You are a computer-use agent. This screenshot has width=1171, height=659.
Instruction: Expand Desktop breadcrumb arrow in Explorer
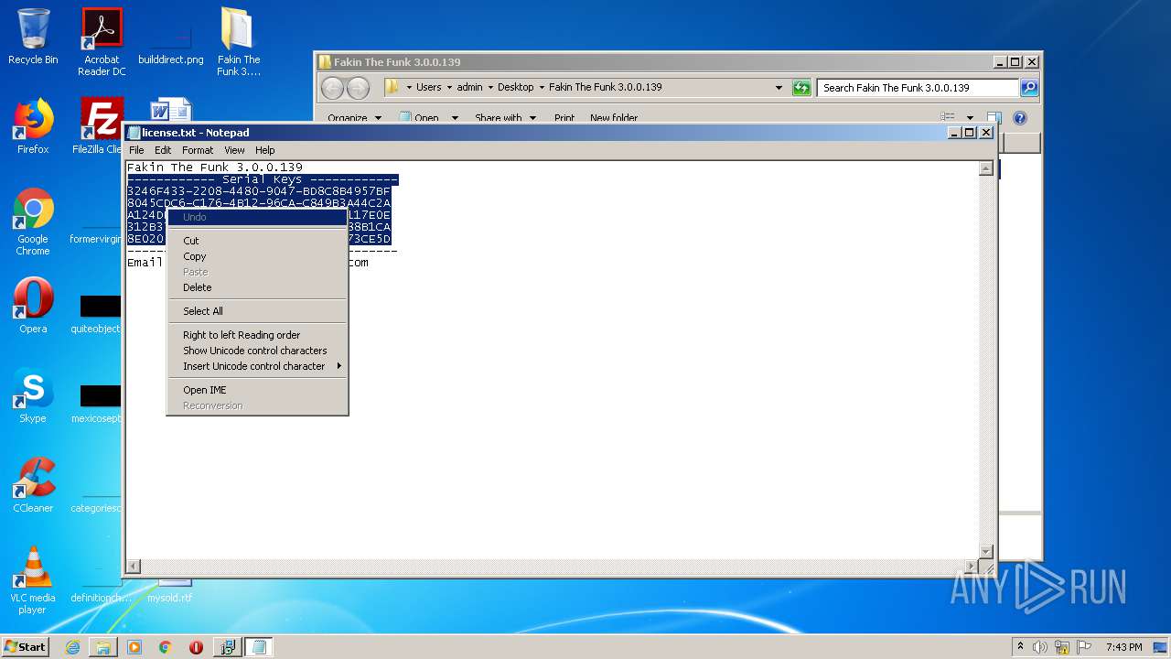(541, 88)
